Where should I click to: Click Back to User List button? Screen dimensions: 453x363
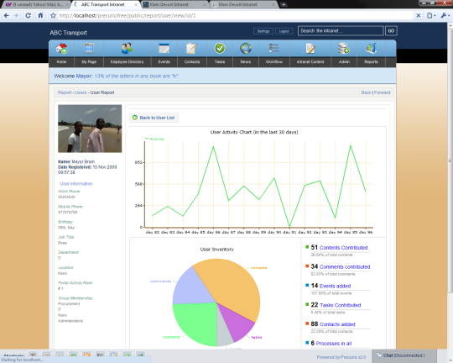click(154, 118)
